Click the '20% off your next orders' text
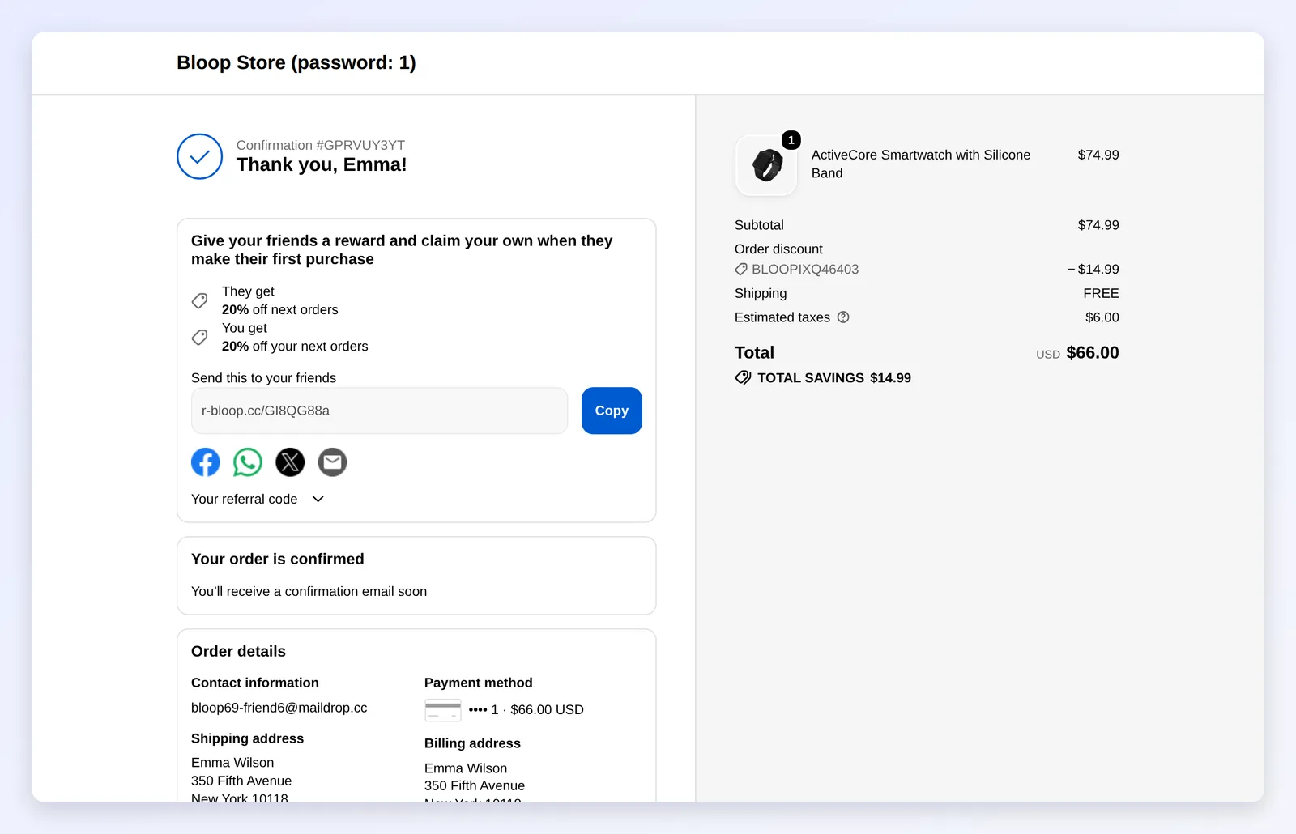Viewport: 1296px width, 834px height. (295, 347)
